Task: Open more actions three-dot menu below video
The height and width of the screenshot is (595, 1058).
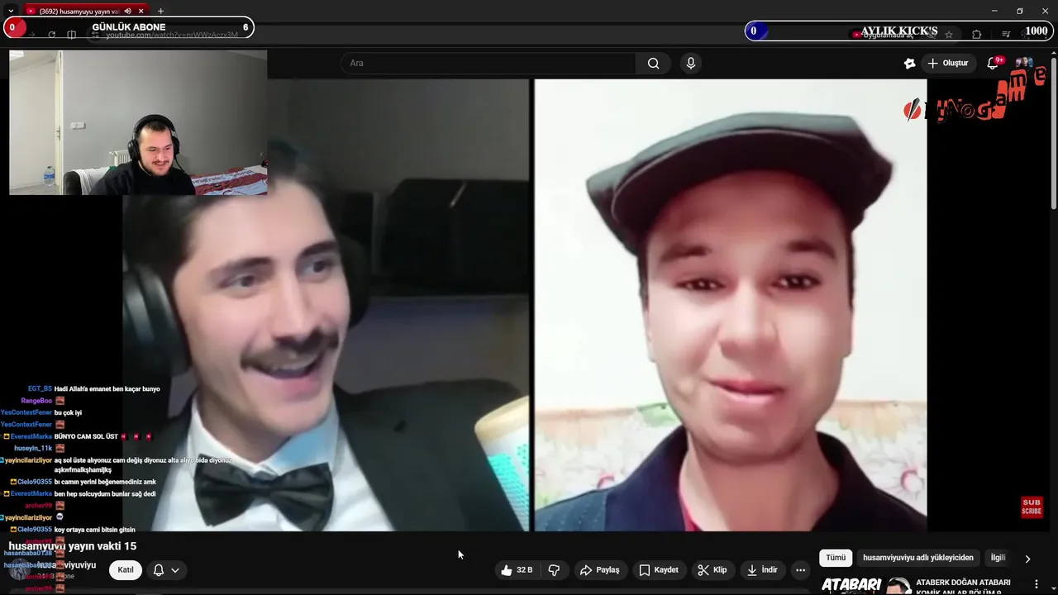Action: [800, 570]
